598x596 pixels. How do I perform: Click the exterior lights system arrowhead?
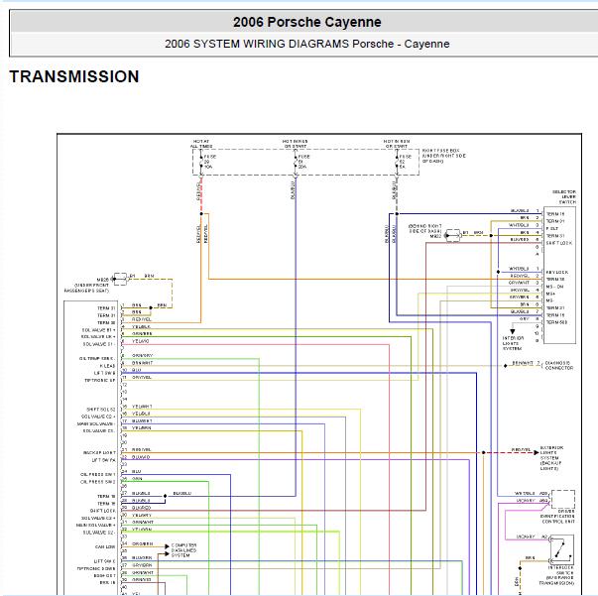[537, 452]
